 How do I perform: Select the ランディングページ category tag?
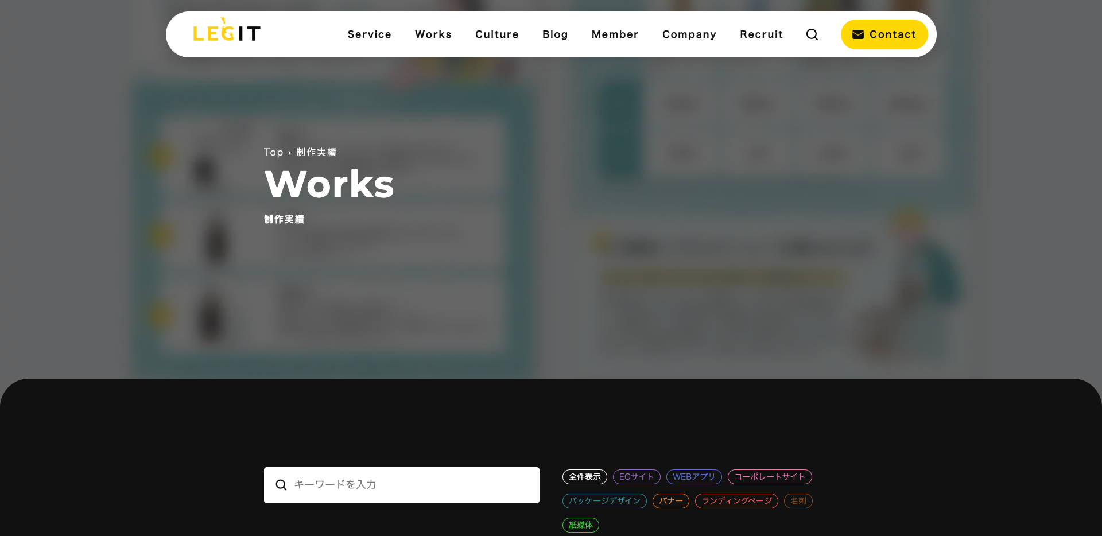click(736, 501)
